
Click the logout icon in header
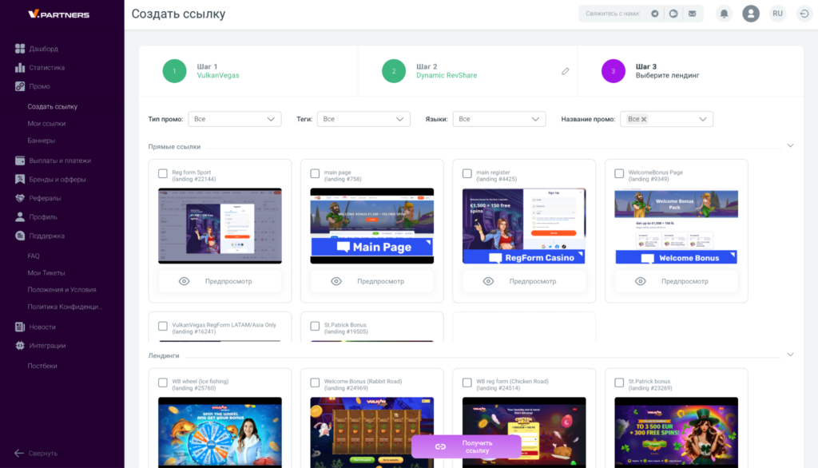[804, 14]
